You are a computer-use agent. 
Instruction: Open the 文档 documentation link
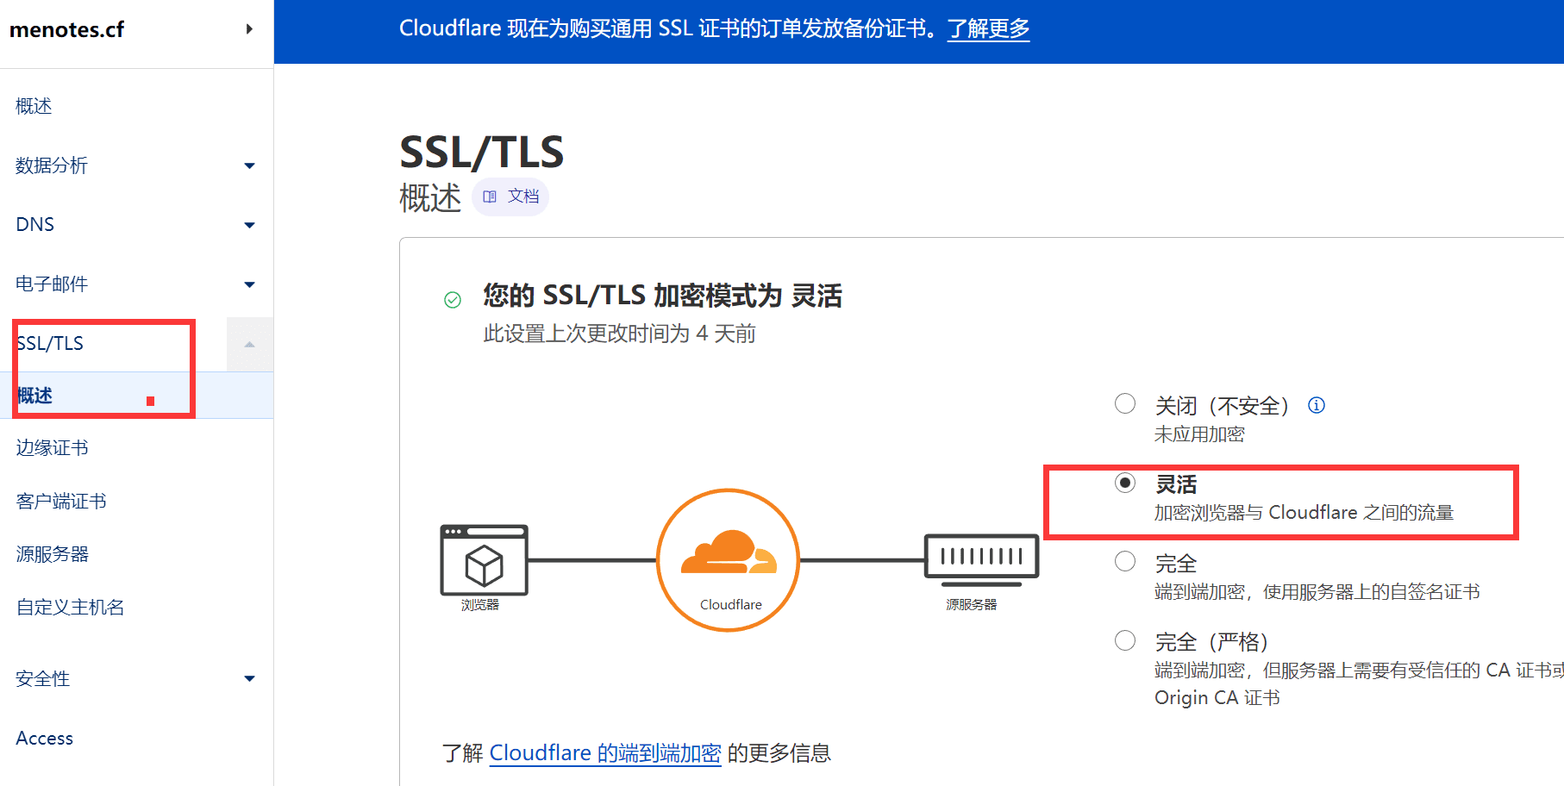point(510,196)
